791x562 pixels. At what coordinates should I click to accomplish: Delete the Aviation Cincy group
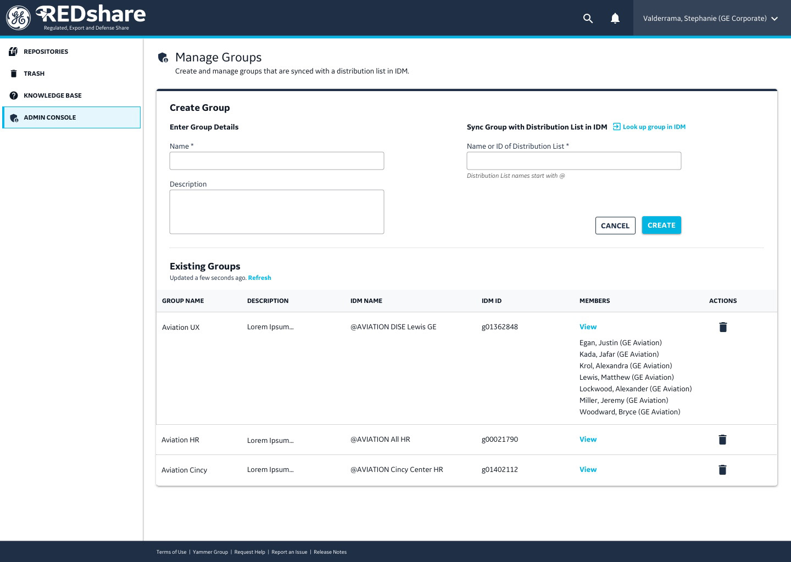(x=722, y=470)
